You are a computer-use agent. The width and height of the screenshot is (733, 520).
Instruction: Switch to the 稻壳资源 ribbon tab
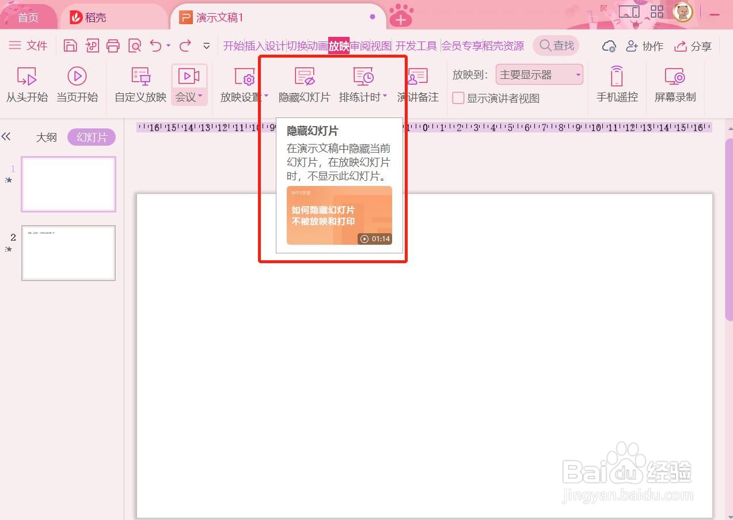pyautogui.click(x=503, y=46)
